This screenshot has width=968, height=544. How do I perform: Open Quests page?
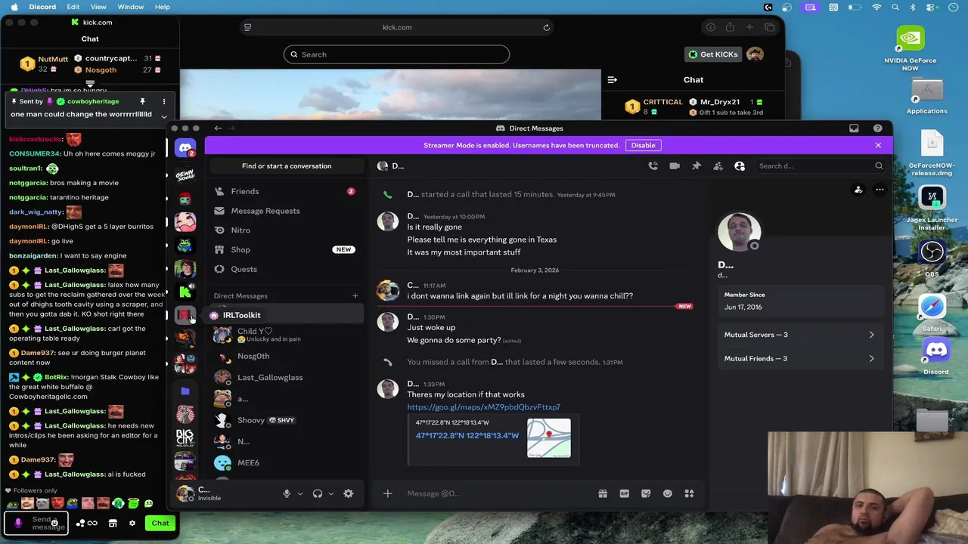tap(284, 269)
